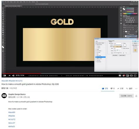Image resolution: width=139 pixels, height=129 pixels.
Task: Open the Help menu in Photoshop
Action: coord(37,2)
